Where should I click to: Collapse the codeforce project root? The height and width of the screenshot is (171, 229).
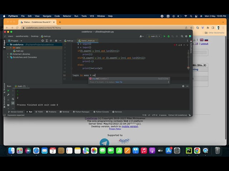8,45
